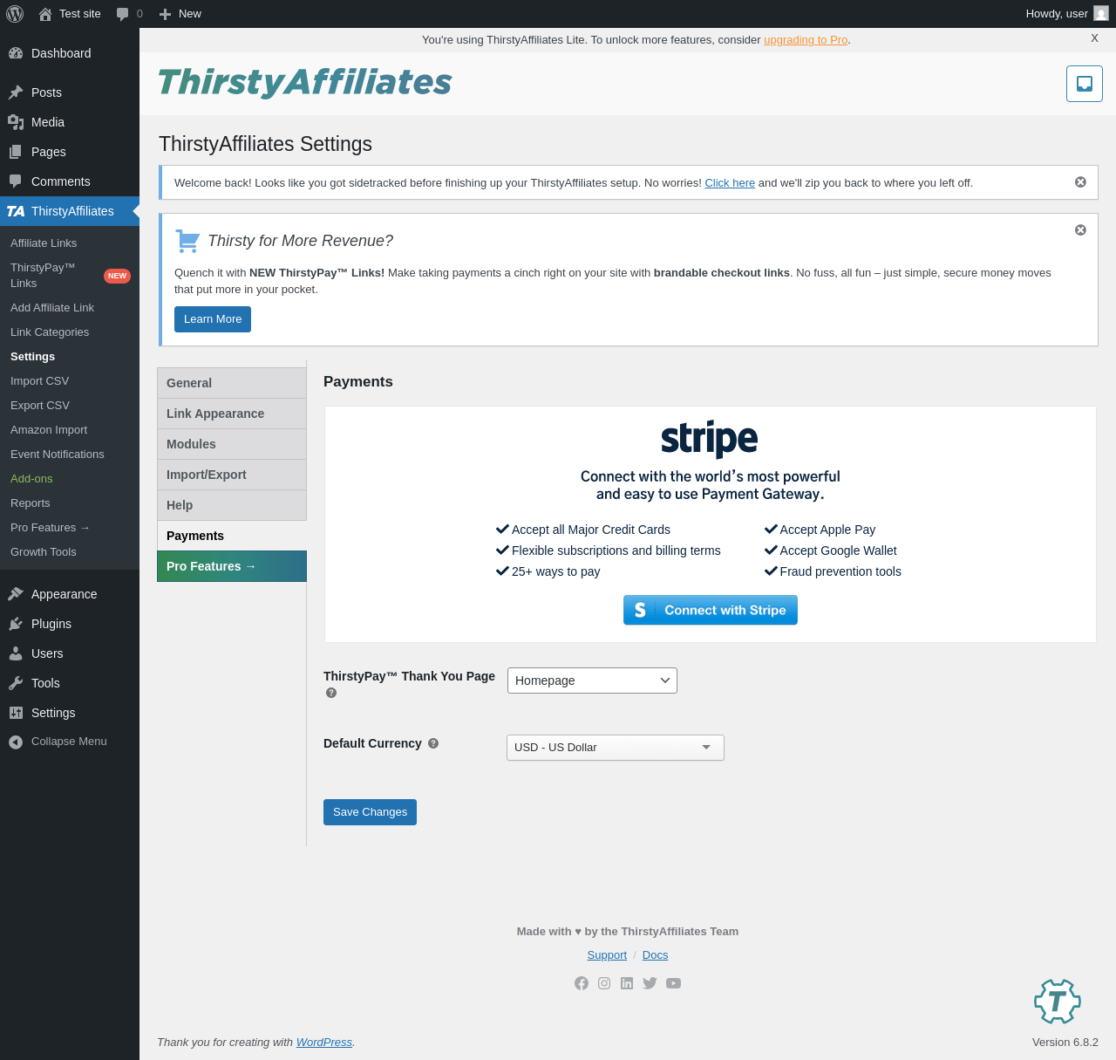This screenshot has width=1116, height=1060.
Task: Follow the upgrading to Pro link
Action: tap(806, 40)
